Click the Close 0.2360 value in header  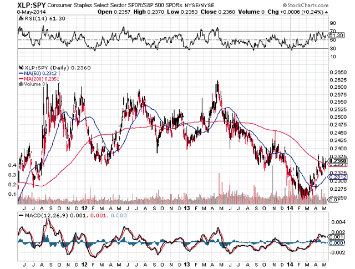[x=218, y=12]
